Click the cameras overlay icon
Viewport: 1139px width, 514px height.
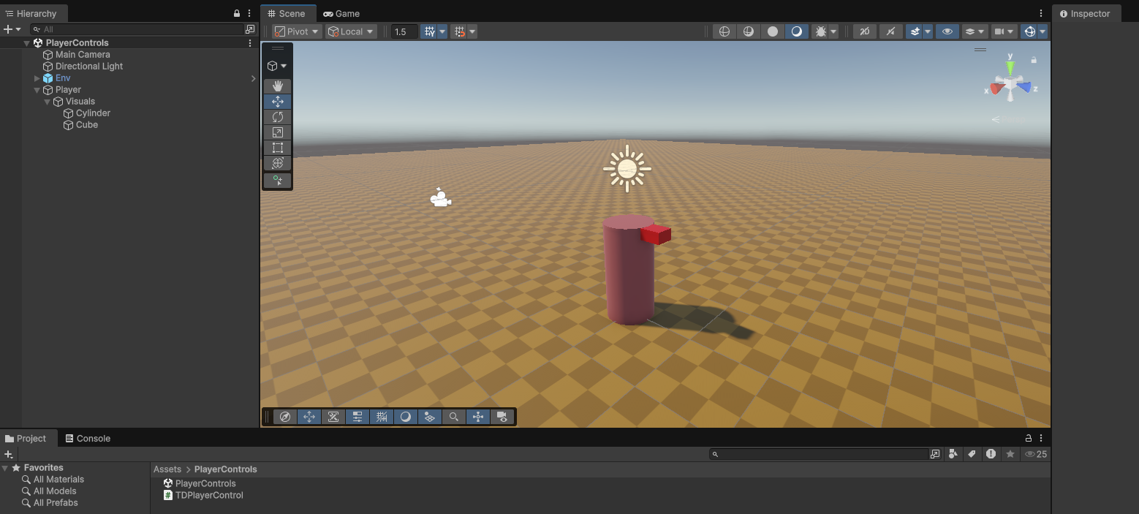point(502,417)
